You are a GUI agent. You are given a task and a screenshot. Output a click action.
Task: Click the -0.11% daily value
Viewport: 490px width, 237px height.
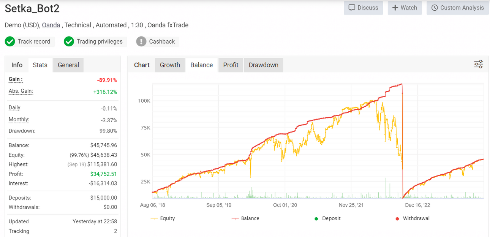pyautogui.click(x=109, y=109)
